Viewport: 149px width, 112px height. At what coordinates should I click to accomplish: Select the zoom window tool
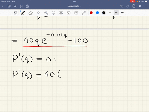[16, 13]
